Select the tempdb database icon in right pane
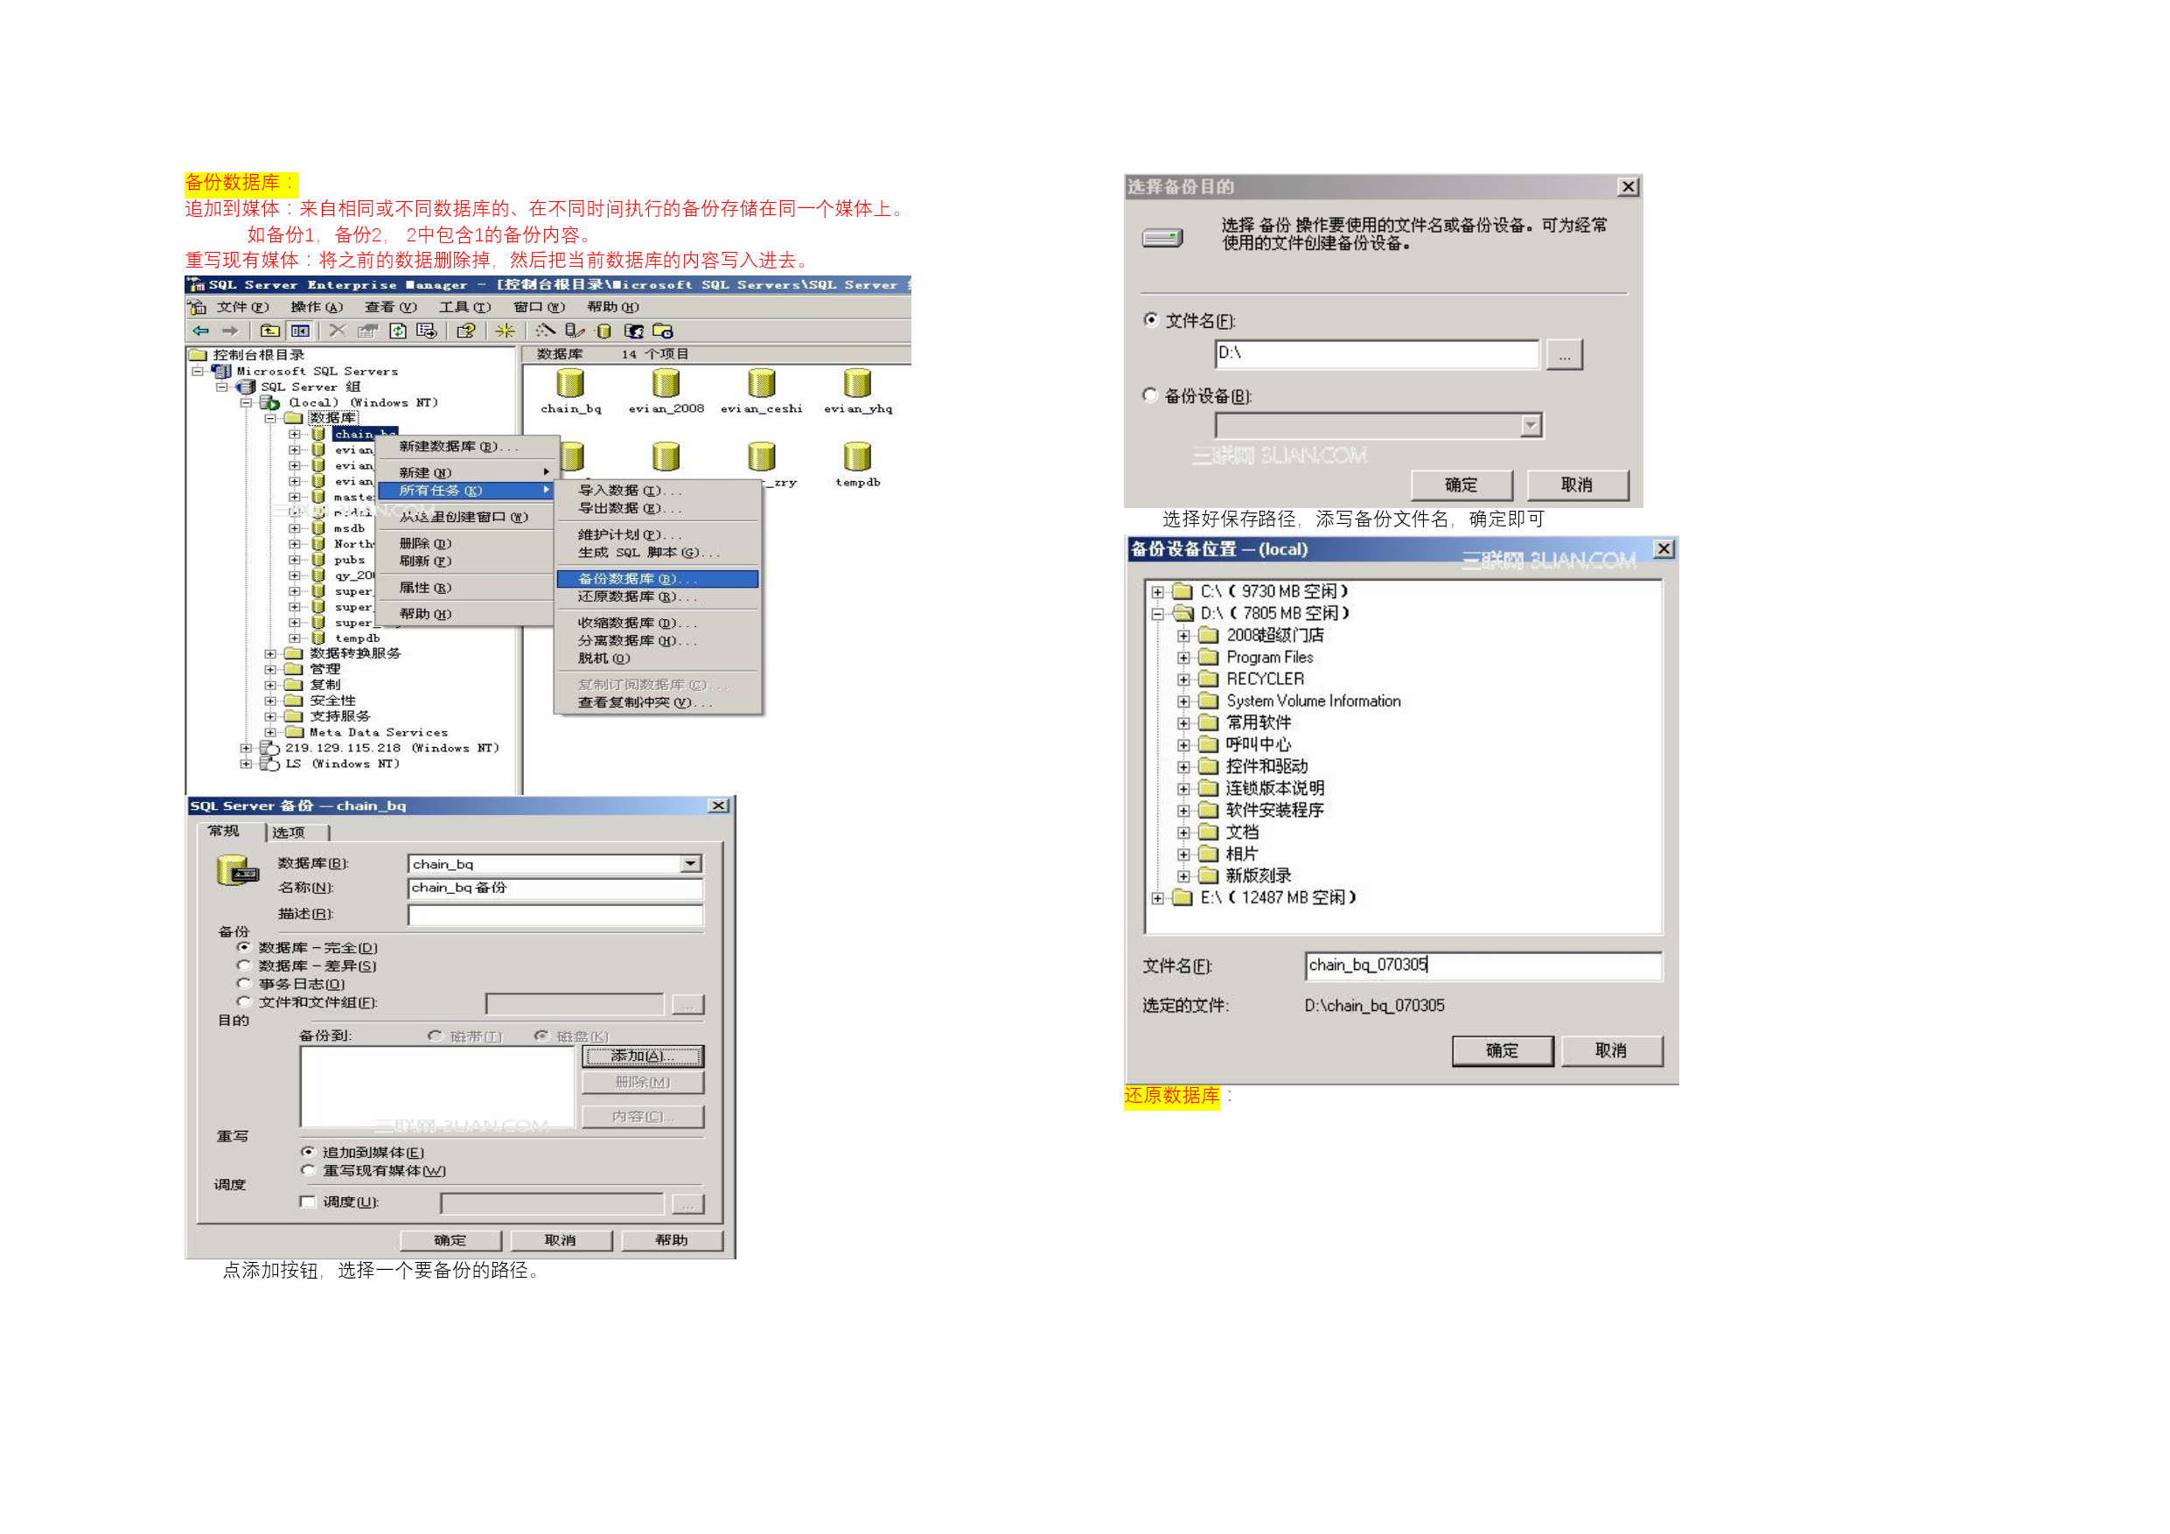 857,457
